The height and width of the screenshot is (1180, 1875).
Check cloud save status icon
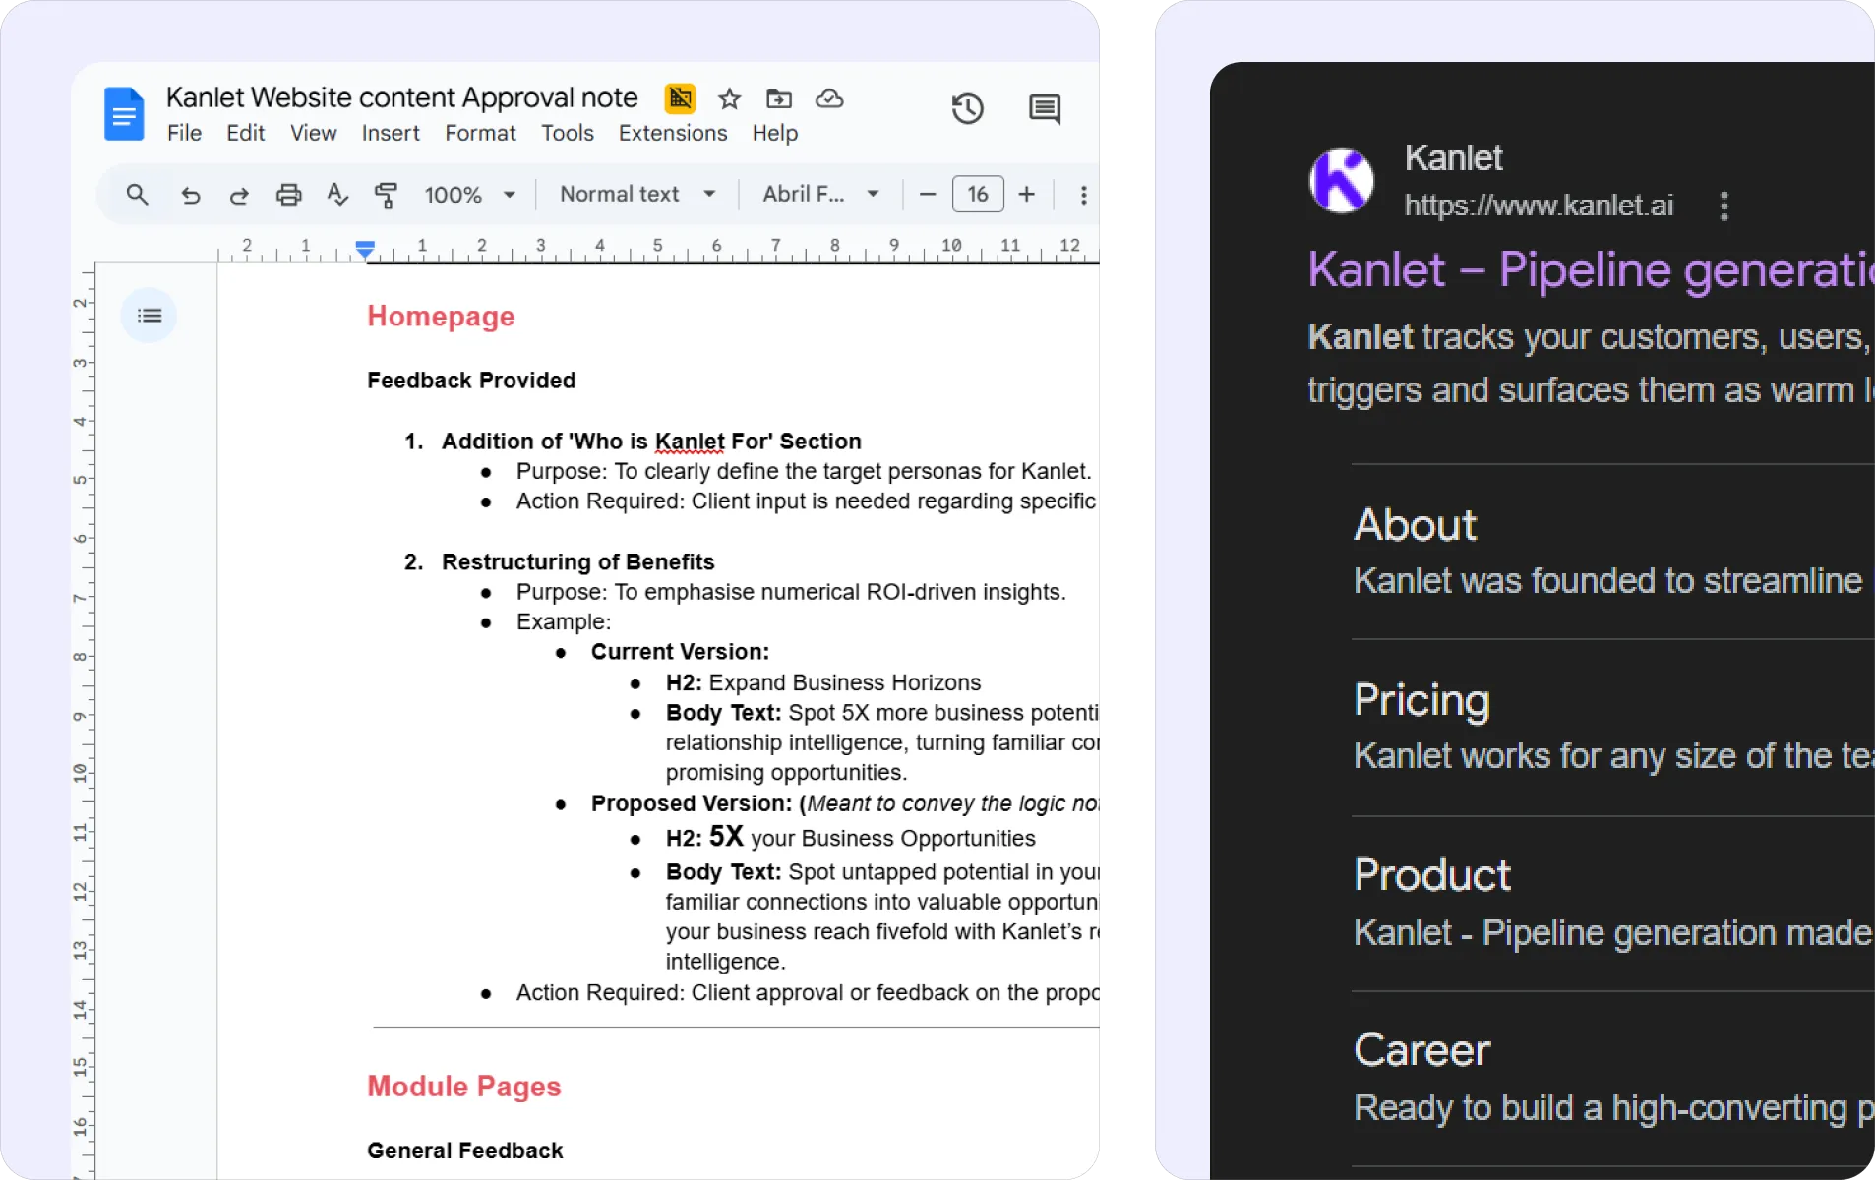[x=829, y=98]
